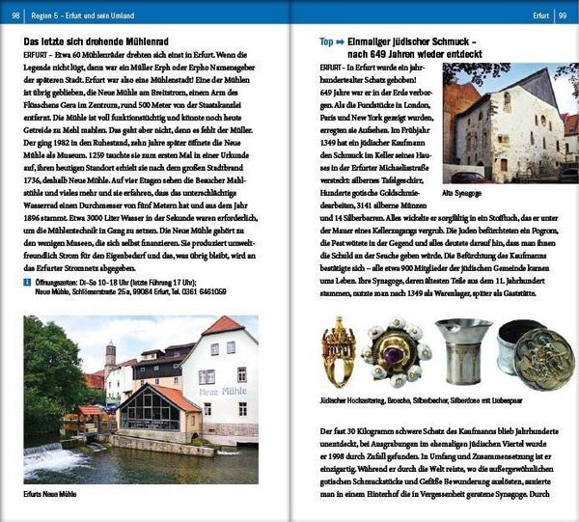Screen dimensions: 579x522
Task: Open the Neue Mühle building photo
Action: coord(141,399)
